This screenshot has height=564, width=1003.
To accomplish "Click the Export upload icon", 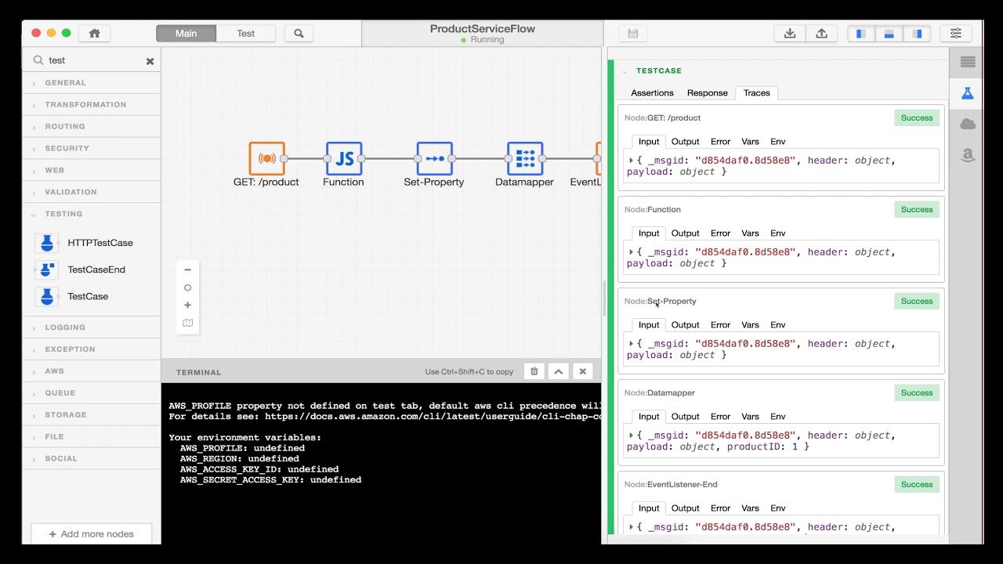I will 821,34.
